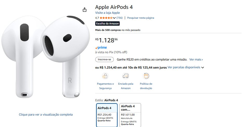Viewport: 247px width, 127px height.
Task: Open Pagamentos e Segurança info link
Action: [105, 86]
